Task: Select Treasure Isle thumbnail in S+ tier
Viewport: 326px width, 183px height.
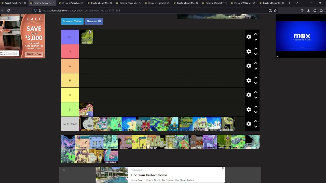Action: pyautogui.click(x=86, y=37)
